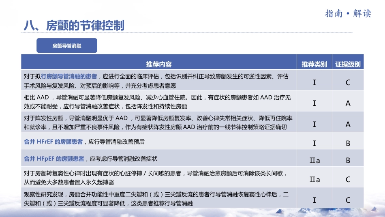Click class I in HFrEF row
The image size is (385, 217).
coord(314,143)
